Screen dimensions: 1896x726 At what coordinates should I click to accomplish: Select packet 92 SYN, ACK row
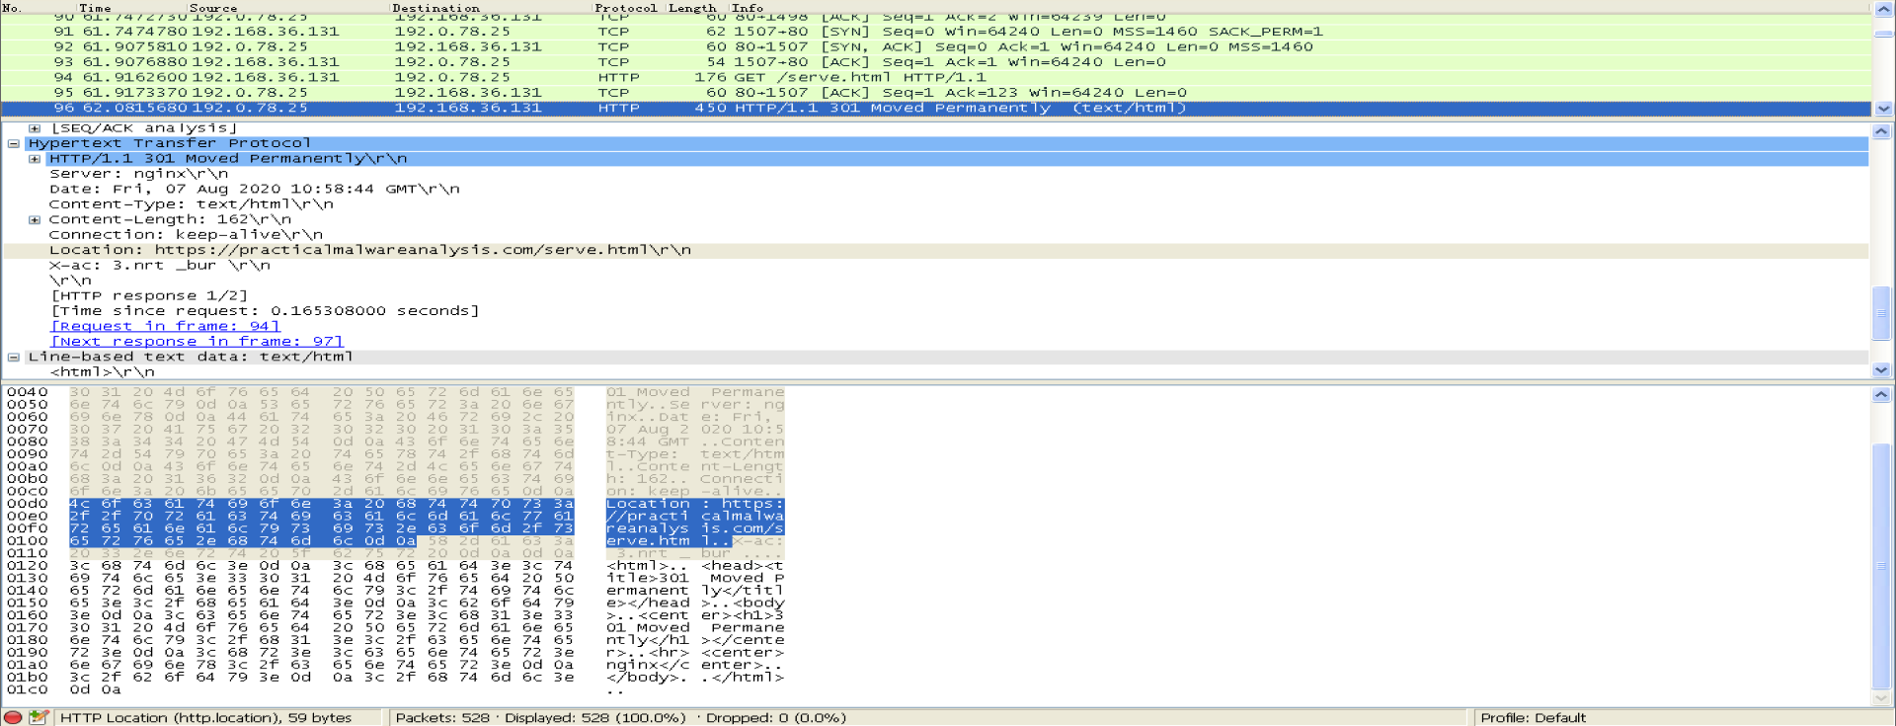coord(934,46)
